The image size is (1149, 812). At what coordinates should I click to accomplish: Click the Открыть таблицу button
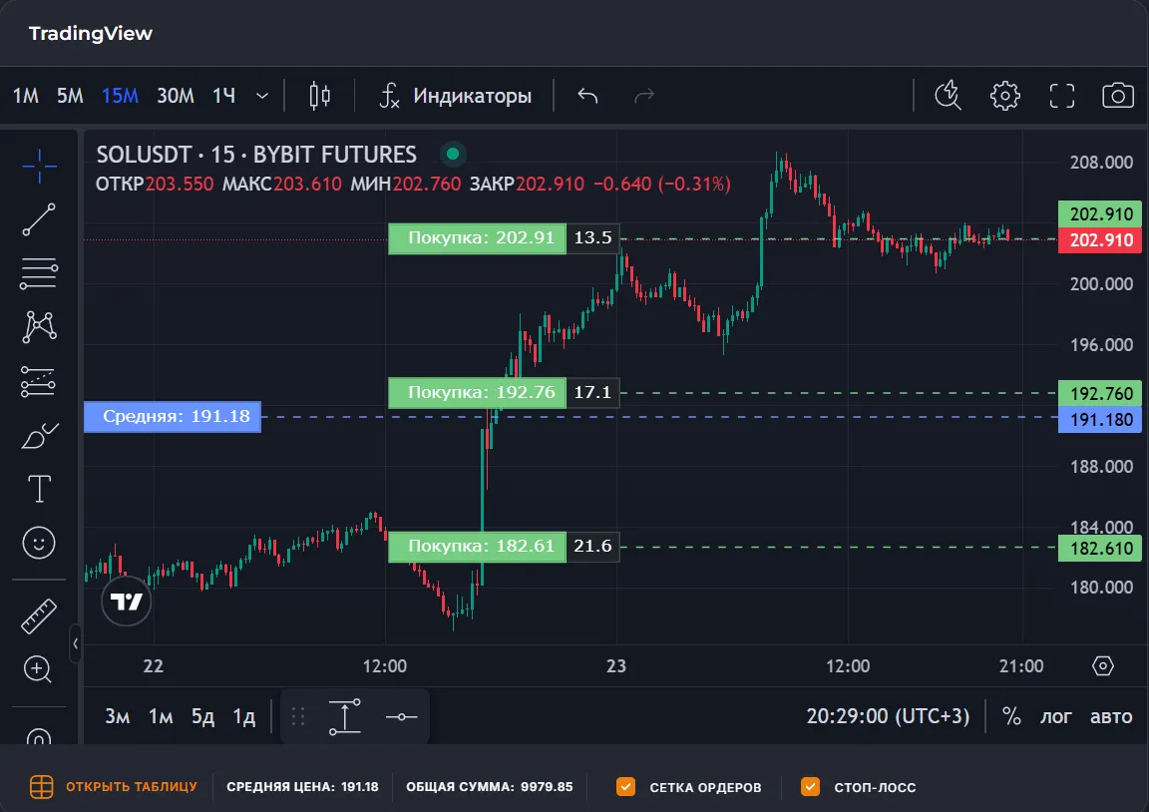click(113, 787)
